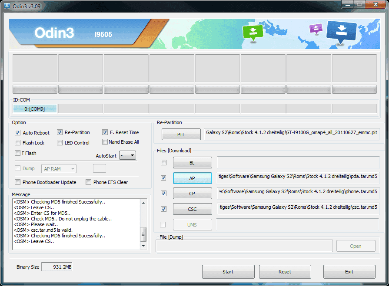This screenshot has height=286, width=389.
Task: Click the message log scroll up arrow
Action: (143, 203)
